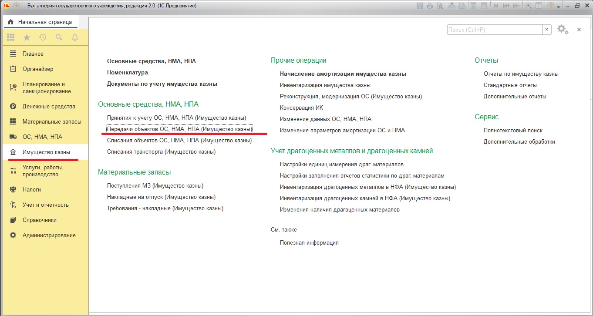Viewport: 593px width, 316px height.
Task: Expand the dropdown arrow beside info icon
Action: tap(559, 7)
